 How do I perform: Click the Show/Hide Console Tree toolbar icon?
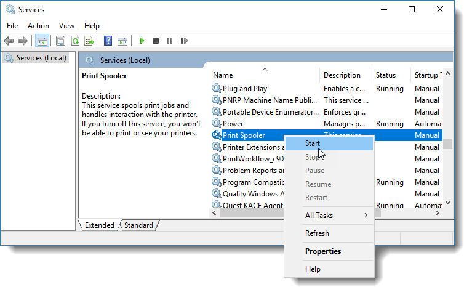(x=42, y=41)
